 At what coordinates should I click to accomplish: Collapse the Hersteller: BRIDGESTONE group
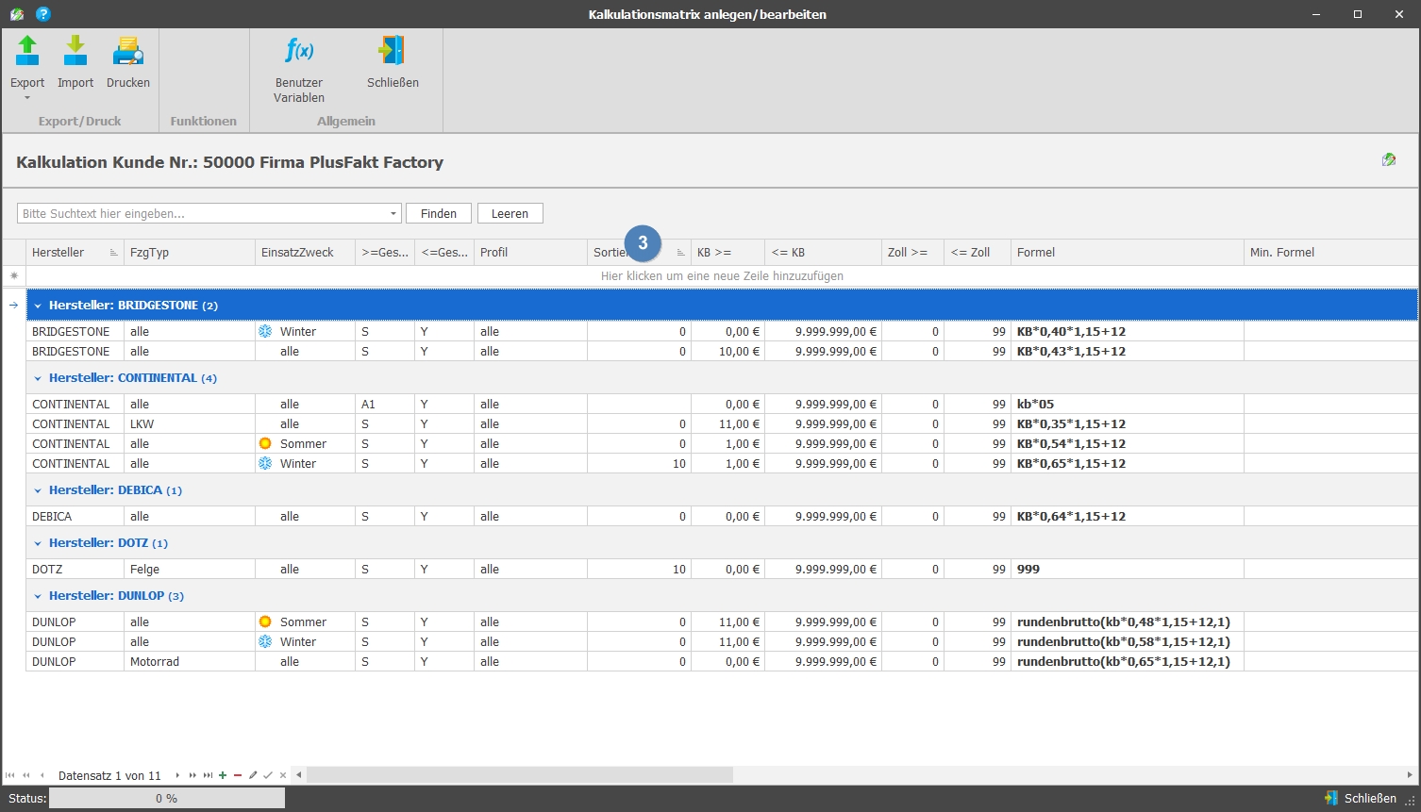tap(38, 306)
